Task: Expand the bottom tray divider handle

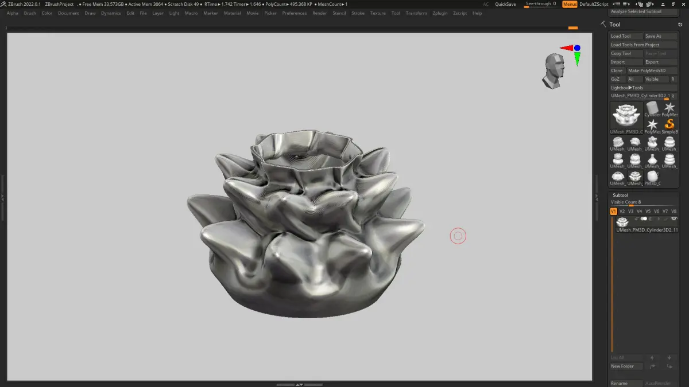Action: pos(299,384)
